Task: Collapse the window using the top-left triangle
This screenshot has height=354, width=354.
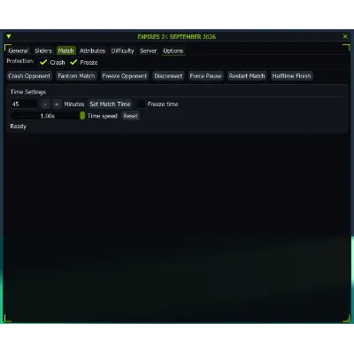Action: pyautogui.click(x=9, y=36)
